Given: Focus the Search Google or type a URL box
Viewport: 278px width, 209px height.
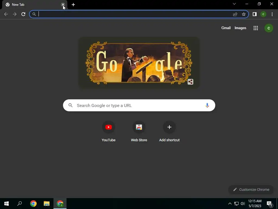Looking at the screenshot, I should click(x=139, y=105).
